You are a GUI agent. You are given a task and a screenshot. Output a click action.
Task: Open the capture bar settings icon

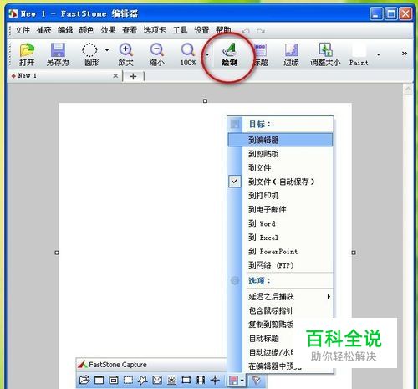click(x=256, y=380)
